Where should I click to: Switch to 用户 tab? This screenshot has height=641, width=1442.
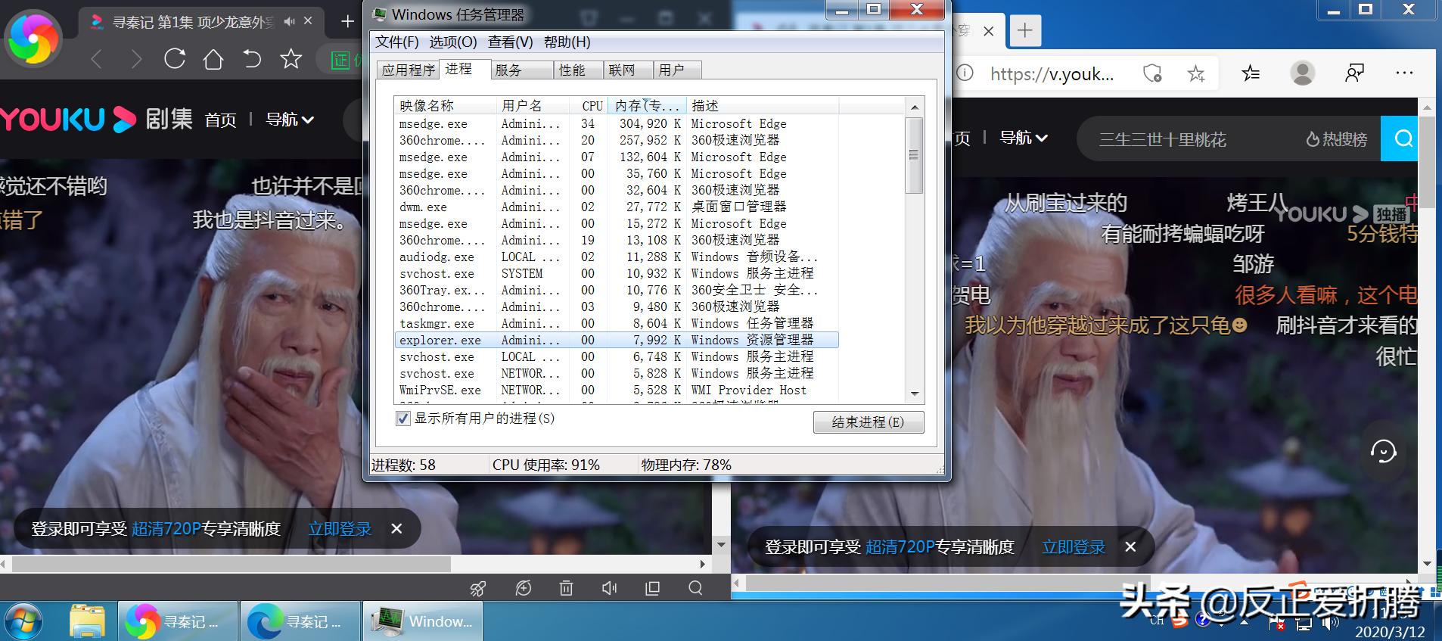click(677, 70)
